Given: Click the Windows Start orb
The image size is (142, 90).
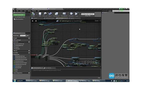Looking at the screenshot, I should [x=14, y=80].
